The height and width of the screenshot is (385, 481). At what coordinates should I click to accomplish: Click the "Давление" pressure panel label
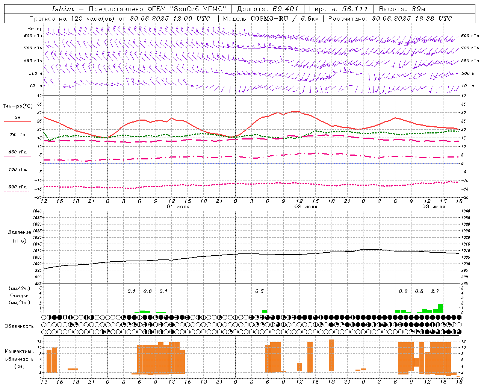[20, 232]
